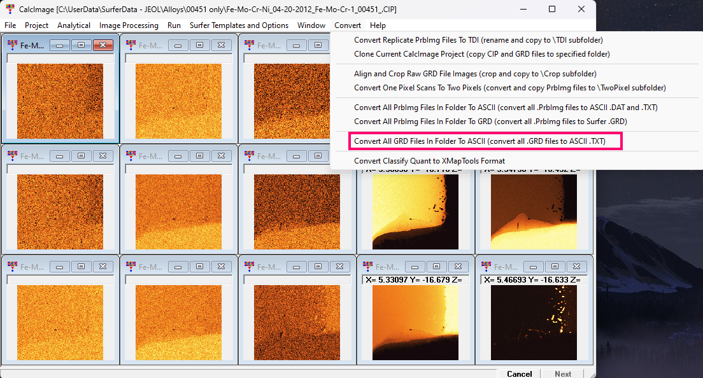Click the dark image with bright orange specks
The image size is (703, 378).
pos(533,322)
